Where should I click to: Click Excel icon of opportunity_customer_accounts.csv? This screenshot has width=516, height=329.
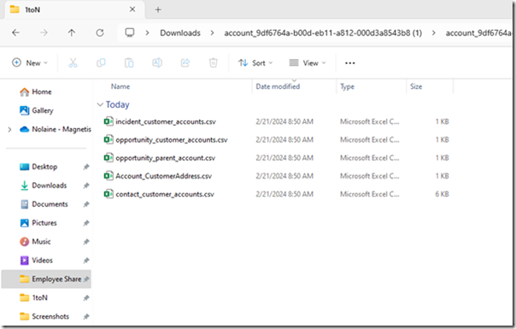tap(108, 139)
